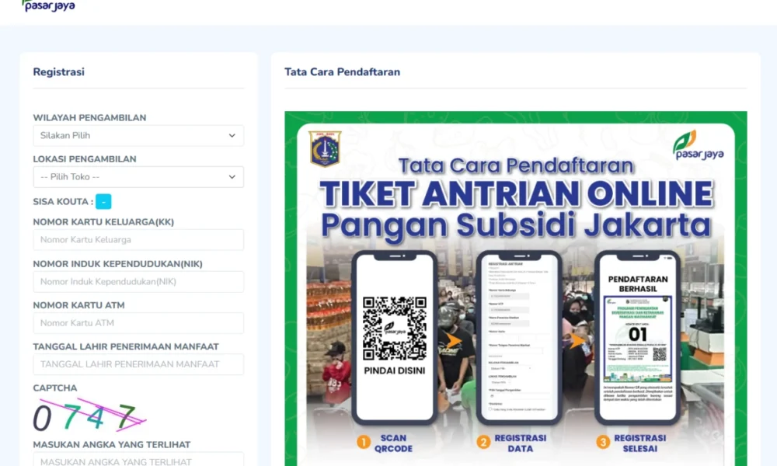Click the Pasar Jaya logo in header
The width and height of the screenshot is (777, 466).
(x=48, y=5)
